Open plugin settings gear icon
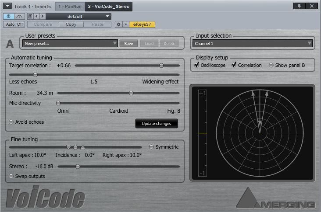This screenshot has height=212, width=321. point(118,24)
